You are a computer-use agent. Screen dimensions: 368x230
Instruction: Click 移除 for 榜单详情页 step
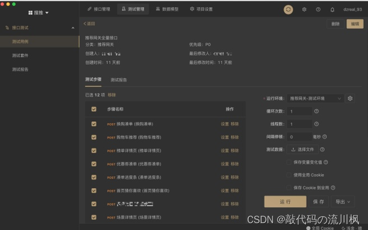pyautogui.click(x=234, y=151)
